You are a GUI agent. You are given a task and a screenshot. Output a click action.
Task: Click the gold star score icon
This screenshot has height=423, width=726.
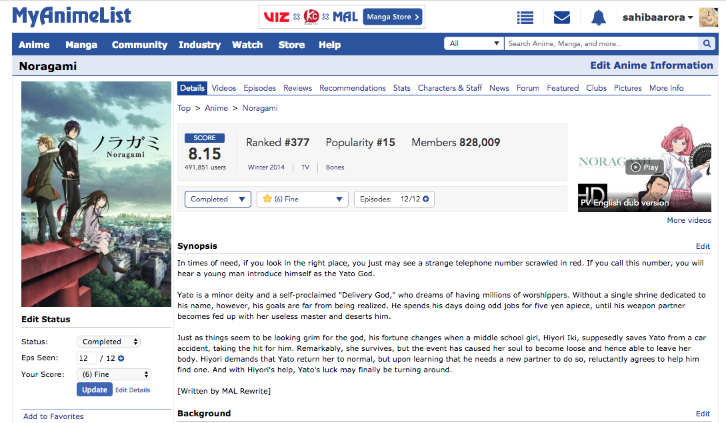(x=267, y=199)
